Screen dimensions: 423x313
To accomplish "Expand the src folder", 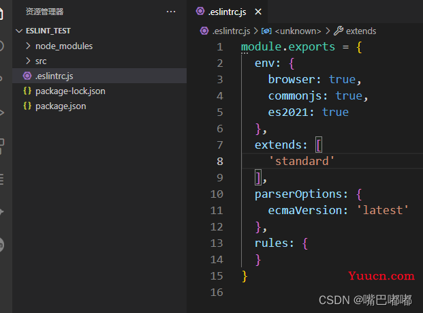I will point(28,61).
